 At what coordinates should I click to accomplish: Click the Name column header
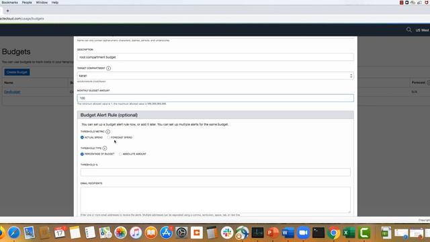[9, 83]
